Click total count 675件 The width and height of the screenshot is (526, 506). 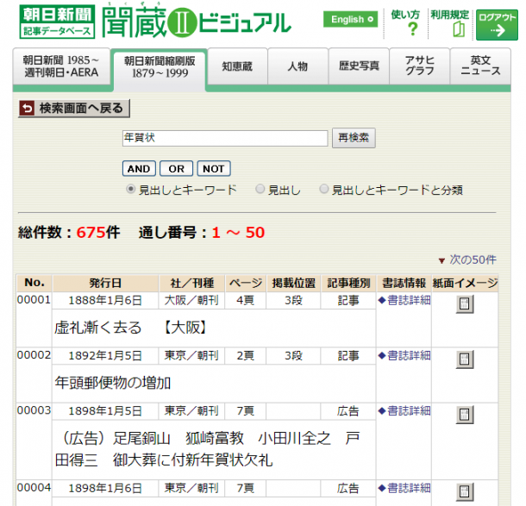coord(98,233)
